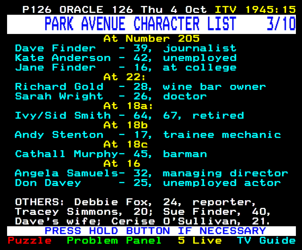This screenshot has height=250, width=302.
Task: Click the At 22: heading
Action: (x=124, y=77)
